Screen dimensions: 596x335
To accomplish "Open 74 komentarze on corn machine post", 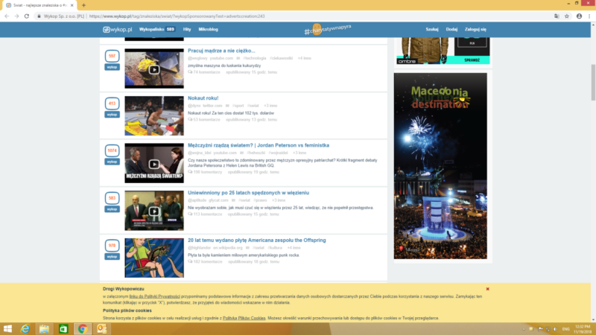I will click(204, 72).
